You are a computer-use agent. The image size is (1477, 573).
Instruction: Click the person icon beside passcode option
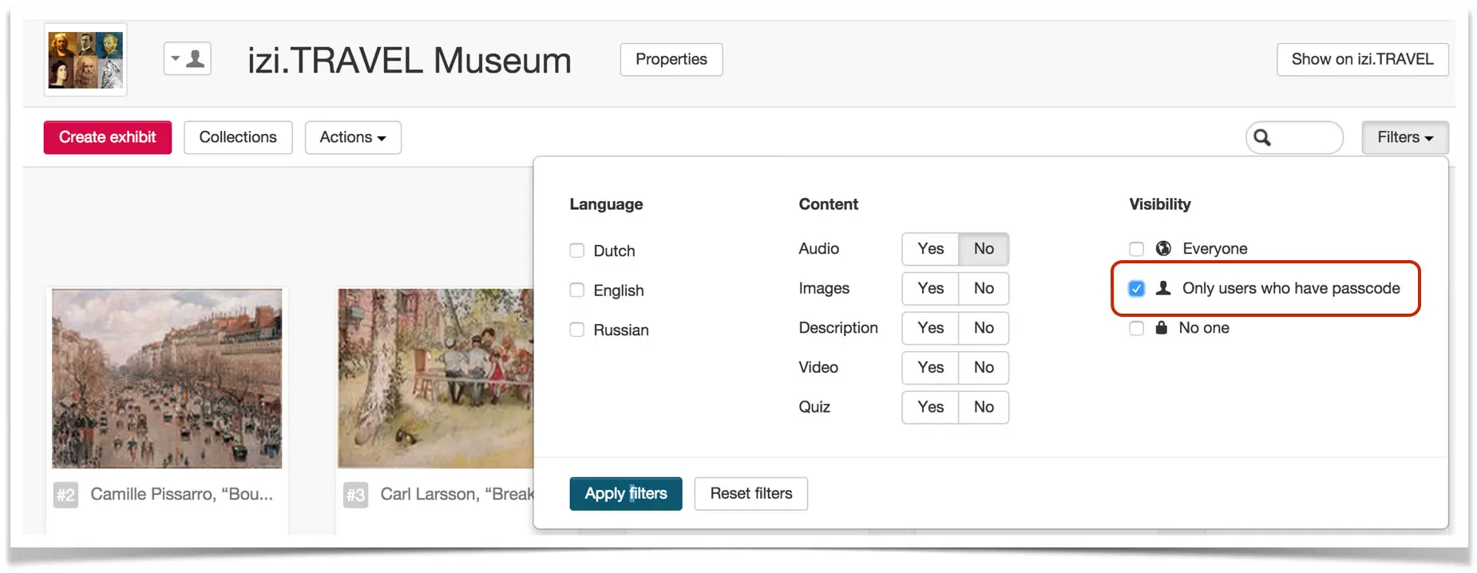1163,288
